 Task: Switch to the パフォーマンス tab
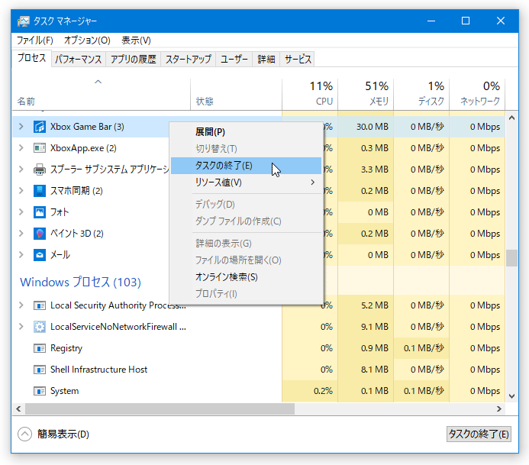tap(79, 60)
